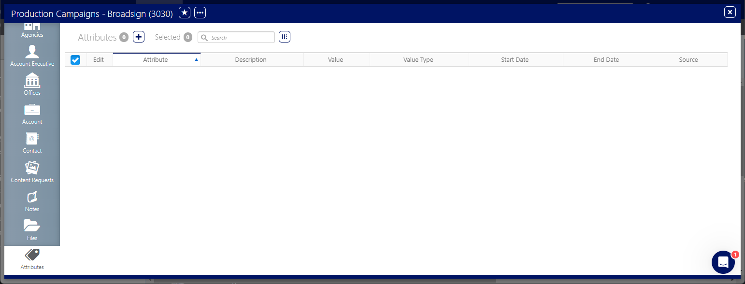Open the Files folder section
This screenshot has height=284, width=745.
[x=32, y=230]
